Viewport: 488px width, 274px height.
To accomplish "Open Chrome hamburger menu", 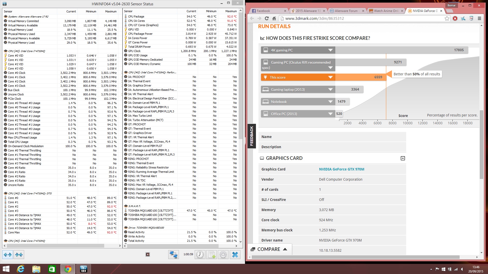I will click(479, 18).
